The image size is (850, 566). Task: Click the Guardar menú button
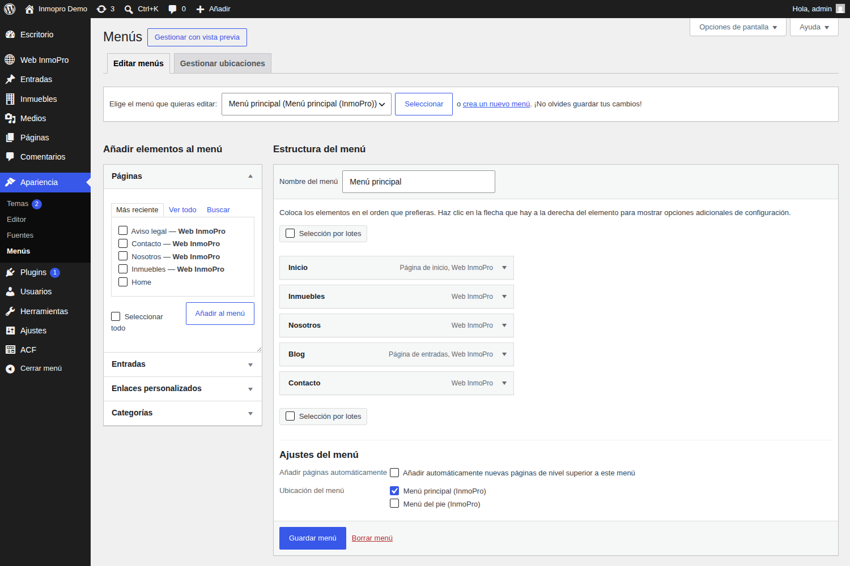313,538
